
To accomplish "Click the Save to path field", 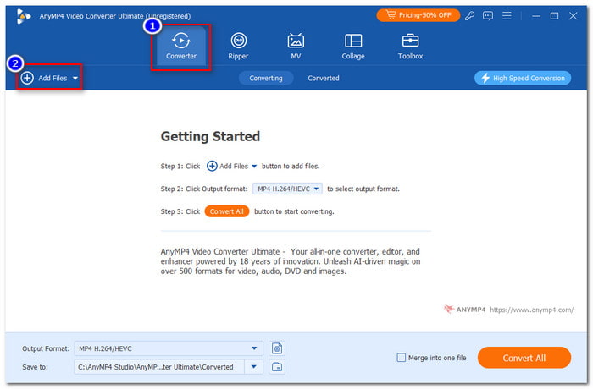I will click(x=159, y=367).
